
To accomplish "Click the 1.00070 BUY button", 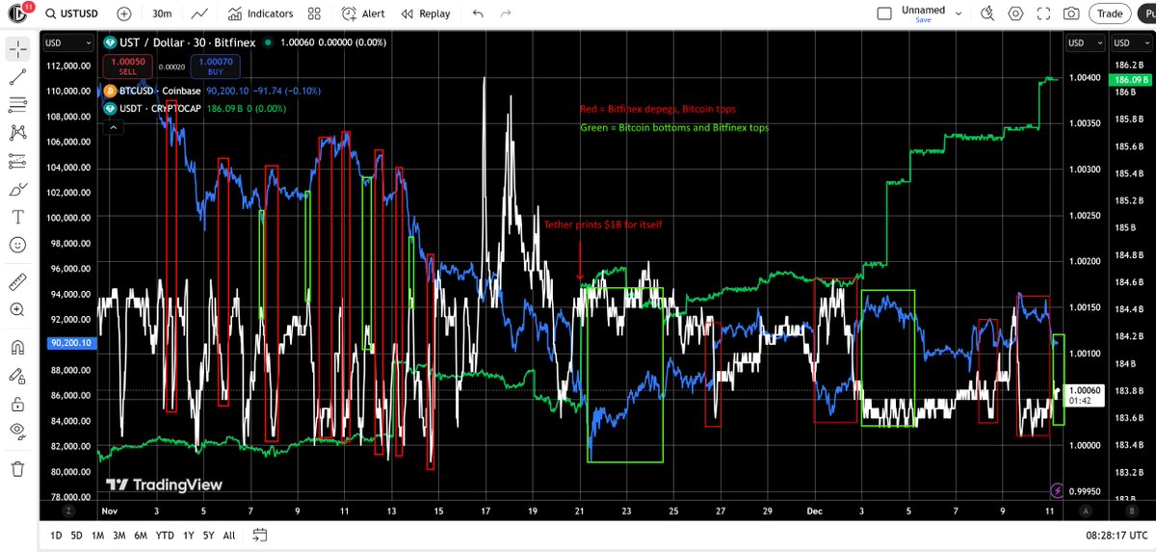I will point(214,66).
